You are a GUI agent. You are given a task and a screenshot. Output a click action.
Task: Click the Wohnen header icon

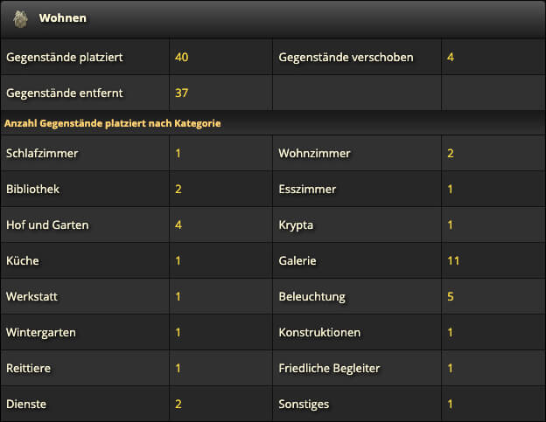click(20, 18)
